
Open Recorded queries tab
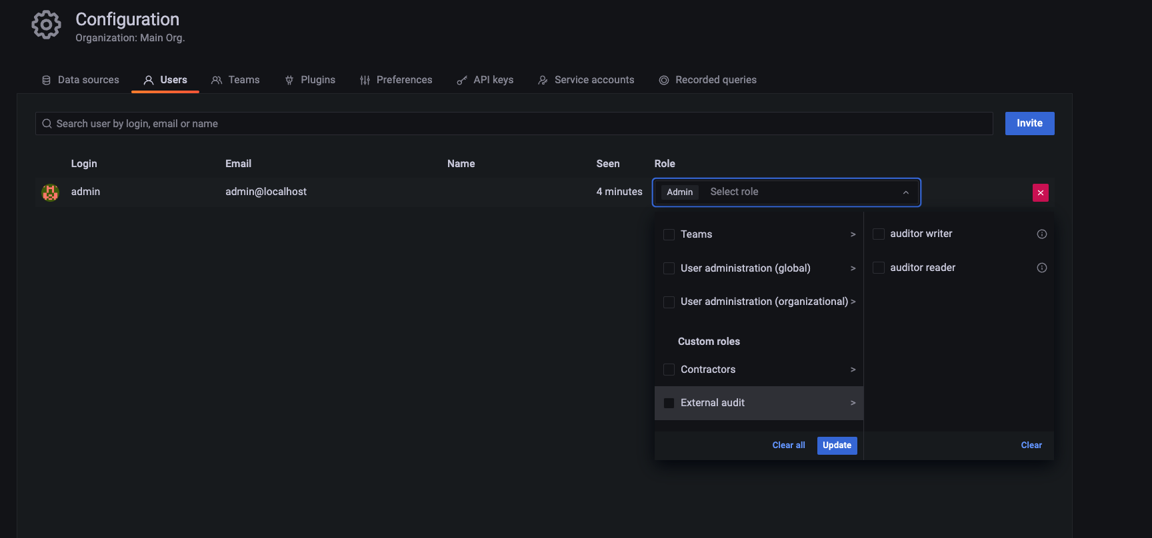707,80
